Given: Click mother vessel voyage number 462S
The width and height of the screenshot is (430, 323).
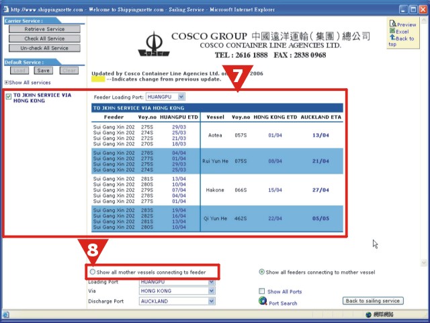Looking at the screenshot, I should pyautogui.click(x=241, y=219).
